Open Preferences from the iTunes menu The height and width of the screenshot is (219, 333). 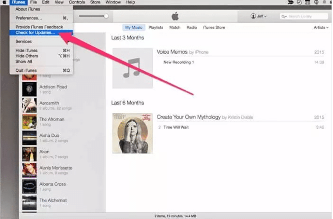coord(27,18)
